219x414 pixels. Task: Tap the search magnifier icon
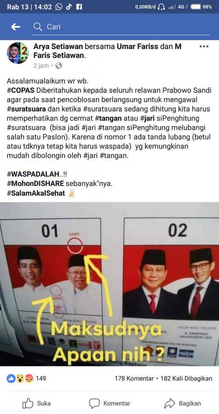pos(38,27)
